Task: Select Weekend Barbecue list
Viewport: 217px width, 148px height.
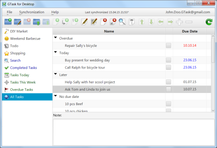Action: pyautogui.click(x=27, y=39)
